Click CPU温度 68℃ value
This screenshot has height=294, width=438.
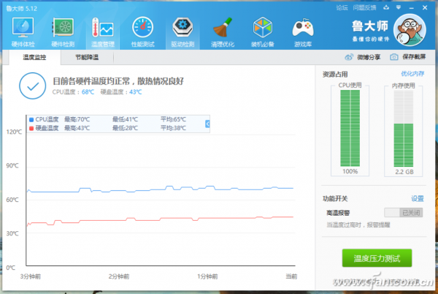click(88, 92)
